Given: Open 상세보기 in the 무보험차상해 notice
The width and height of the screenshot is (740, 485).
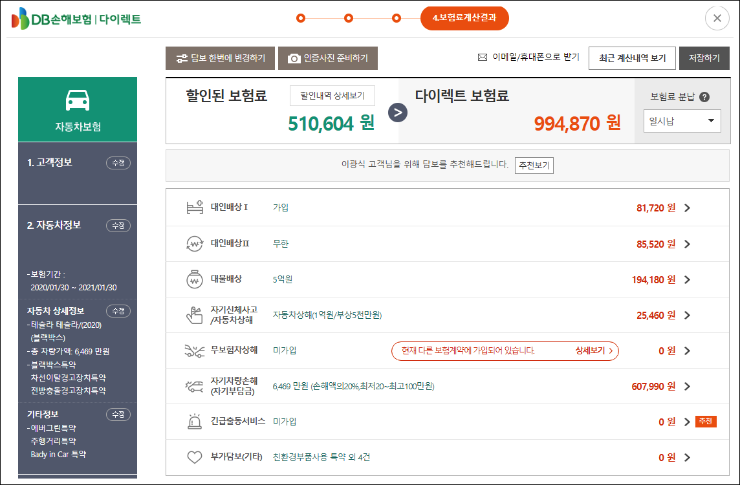Looking at the screenshot, I should coord(594,350).
